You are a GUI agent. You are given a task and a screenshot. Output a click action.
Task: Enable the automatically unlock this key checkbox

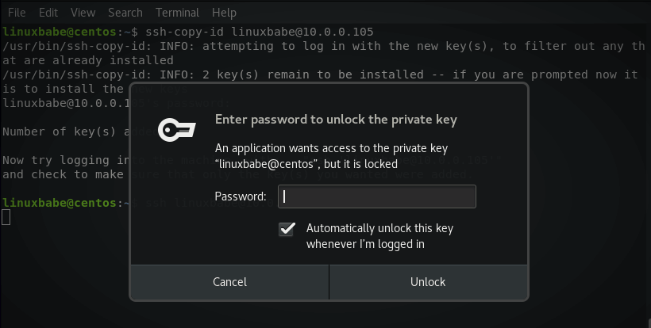(x=287, y=229)
